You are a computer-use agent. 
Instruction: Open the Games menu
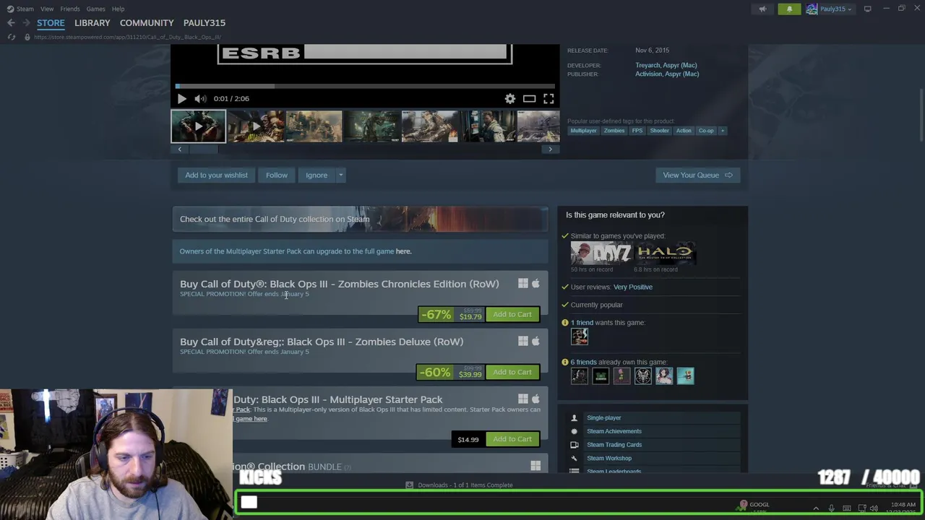coord(95,9)
